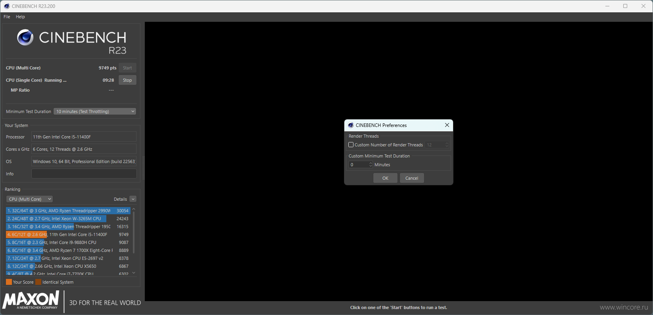
Task: Click the MP Ratio label
Action: pos(20,90)
